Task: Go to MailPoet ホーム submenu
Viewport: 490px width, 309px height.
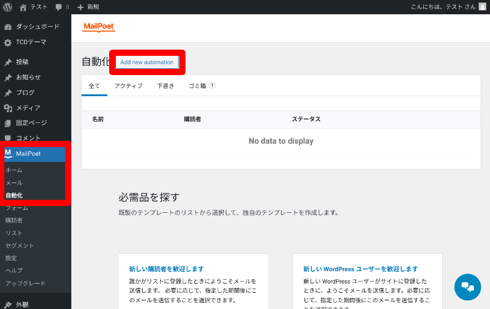Action: coord(14,170)
